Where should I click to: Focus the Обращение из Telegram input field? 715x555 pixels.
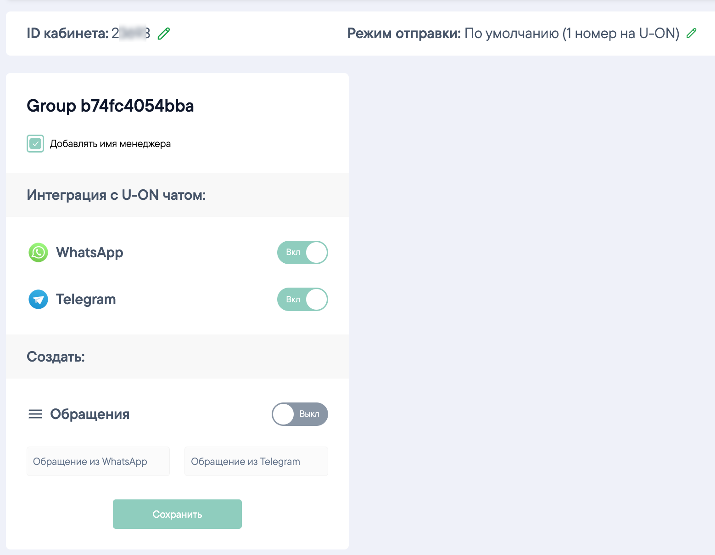click(x=256, y=461)
